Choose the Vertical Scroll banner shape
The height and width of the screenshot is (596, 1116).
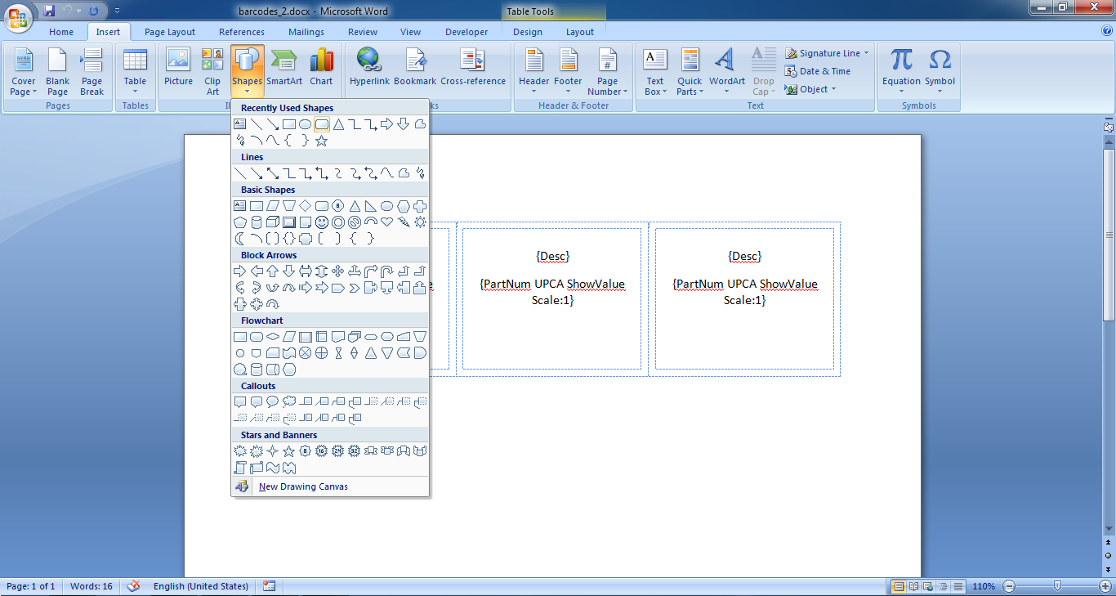point(240,468)
